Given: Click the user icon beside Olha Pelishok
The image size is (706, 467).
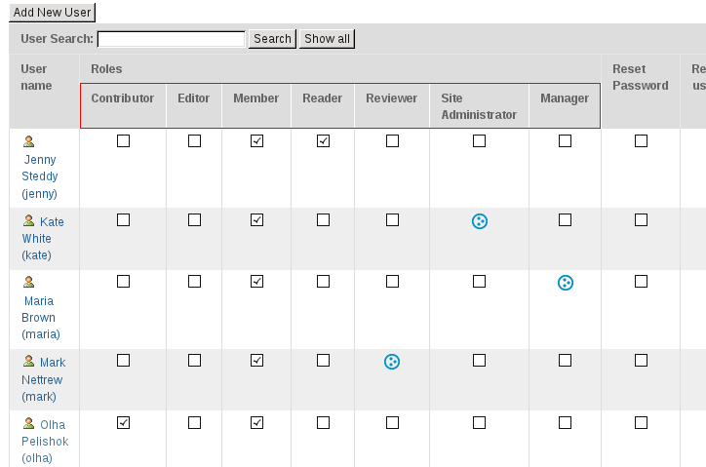Looking at the screenshot, I should (29, 423).
